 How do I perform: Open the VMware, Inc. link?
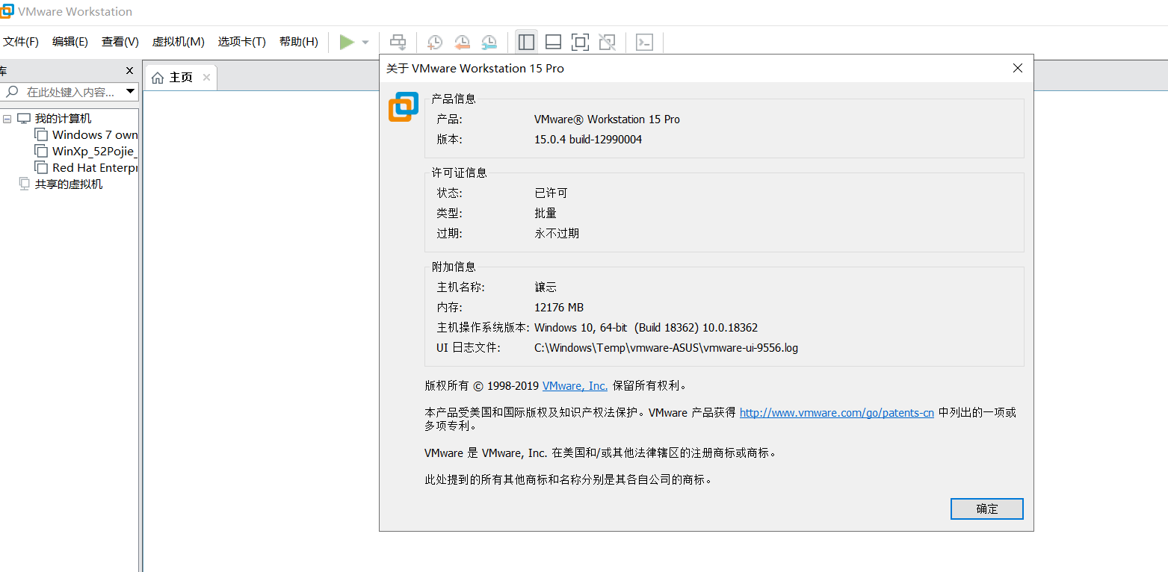coord(575,386)
